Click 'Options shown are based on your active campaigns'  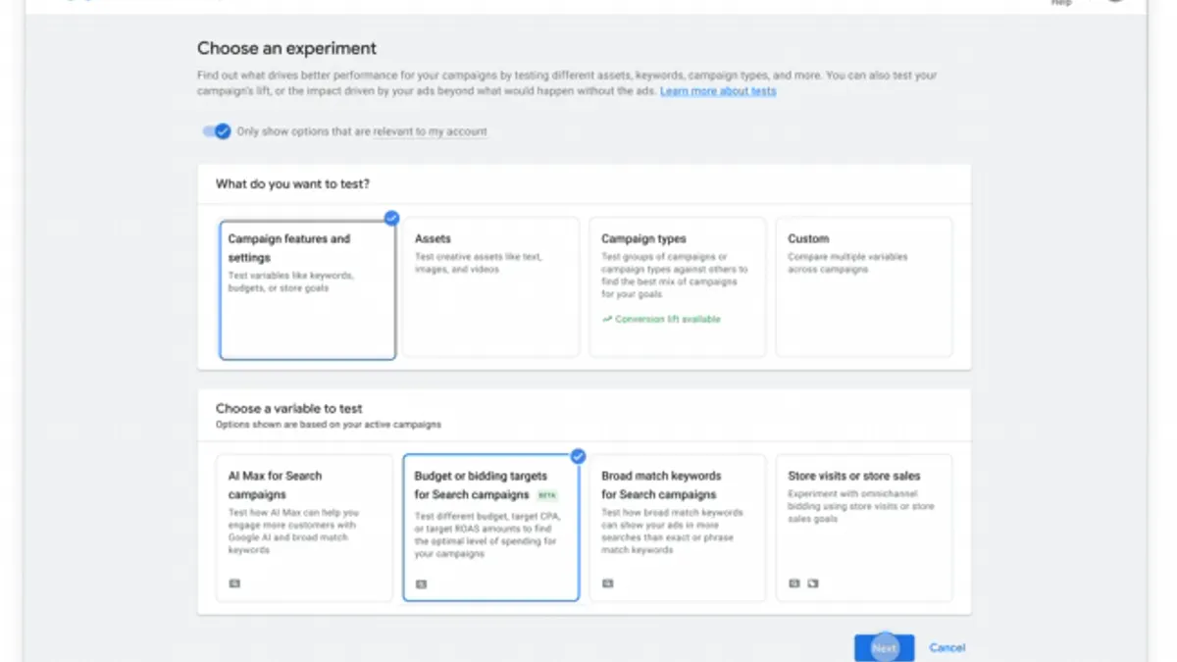tap(329, 425)
